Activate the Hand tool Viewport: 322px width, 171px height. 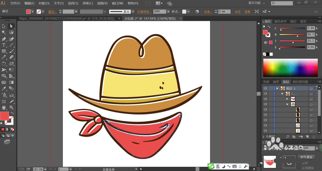click(x=4, y=107)
